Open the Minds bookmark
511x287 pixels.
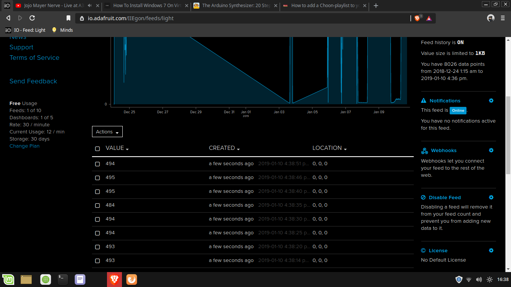click(62, 30)
